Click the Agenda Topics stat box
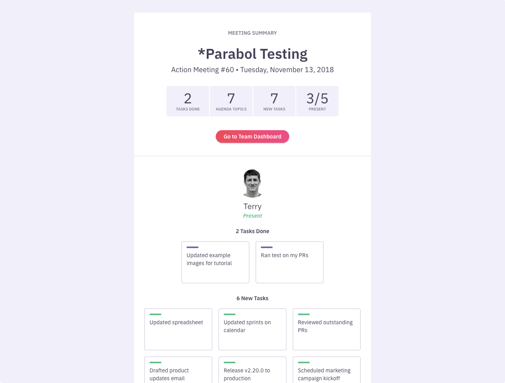Viewport: 505px width, 383px height. 231,101
